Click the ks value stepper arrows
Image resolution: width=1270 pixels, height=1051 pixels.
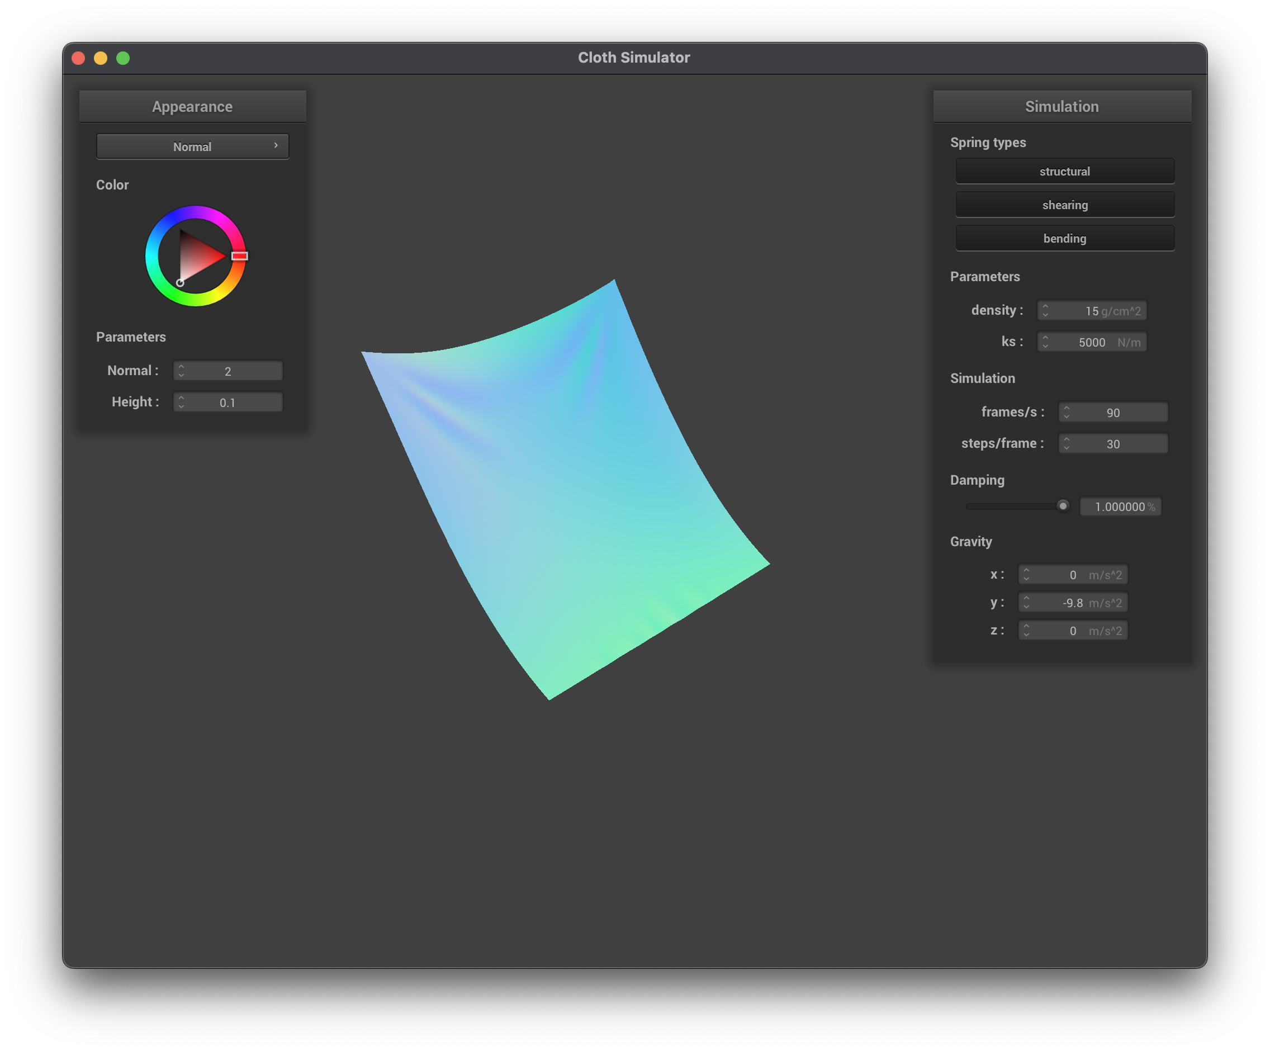(x=1045, y=342)
